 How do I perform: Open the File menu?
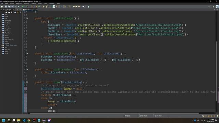[x=2, y=4]
